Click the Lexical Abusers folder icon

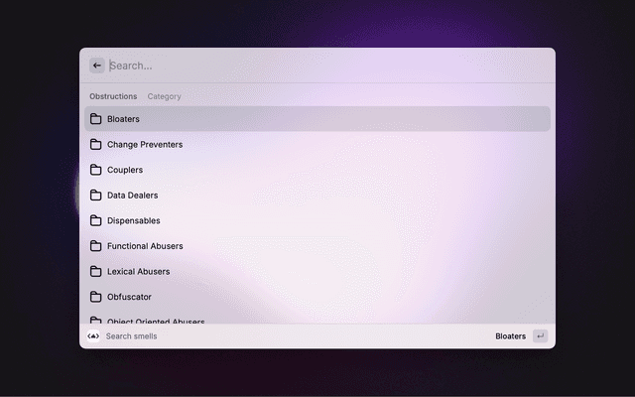96,271
